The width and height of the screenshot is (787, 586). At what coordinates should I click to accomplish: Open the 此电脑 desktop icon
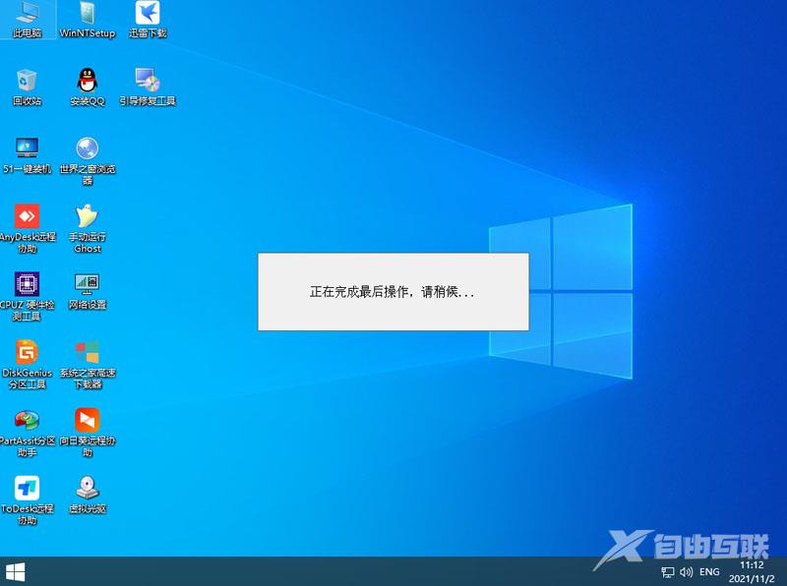28,20
